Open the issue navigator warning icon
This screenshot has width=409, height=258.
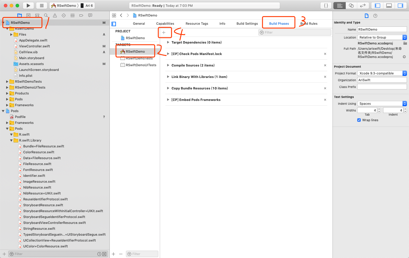coord(55,15)
